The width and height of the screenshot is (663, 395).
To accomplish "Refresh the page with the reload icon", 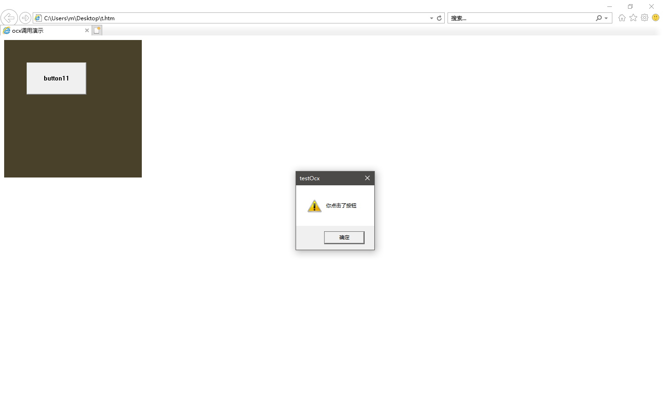I will pos(439,18).
